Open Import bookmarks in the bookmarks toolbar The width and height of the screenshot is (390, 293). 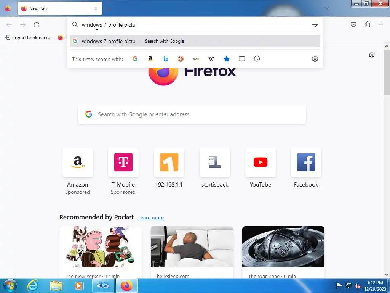coord(29,38)
